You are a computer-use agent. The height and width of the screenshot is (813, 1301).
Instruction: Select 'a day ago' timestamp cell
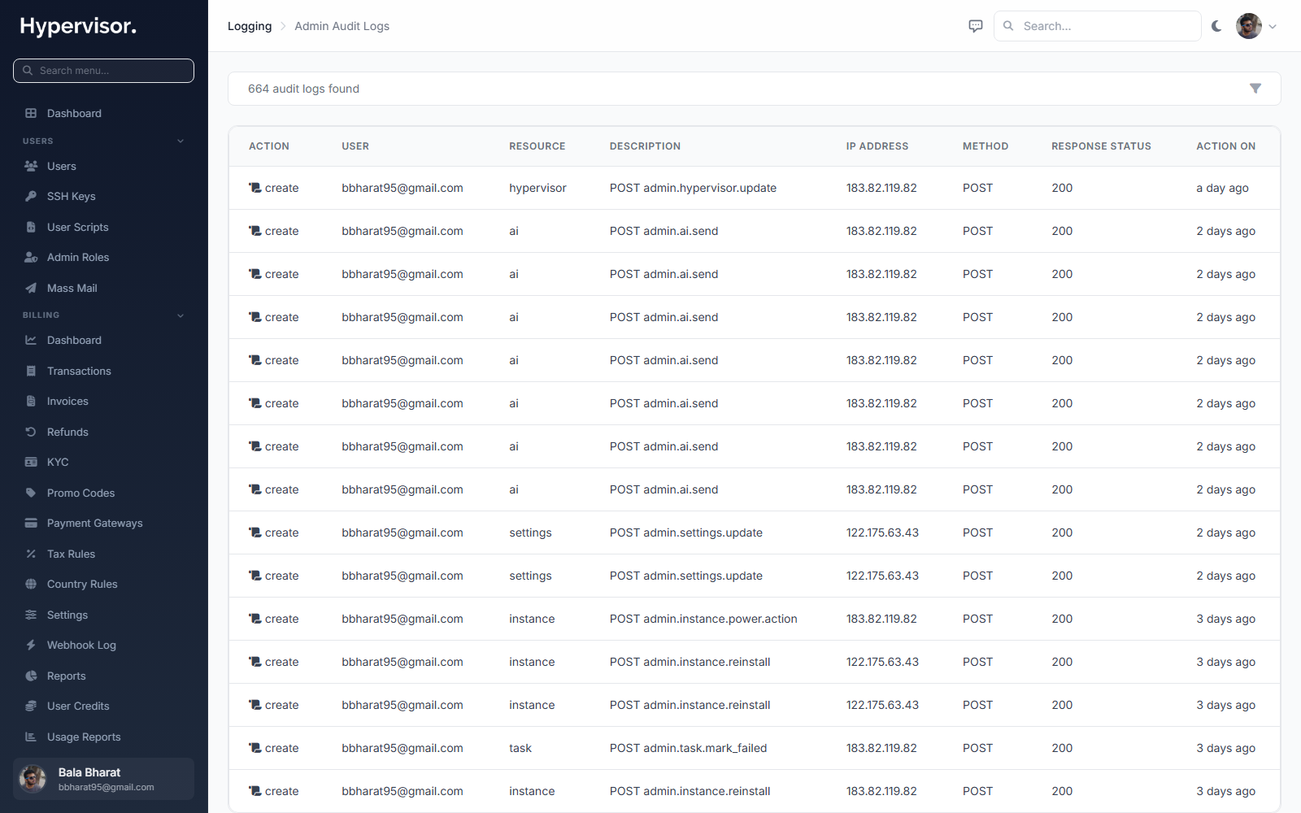coord(1222,188)
